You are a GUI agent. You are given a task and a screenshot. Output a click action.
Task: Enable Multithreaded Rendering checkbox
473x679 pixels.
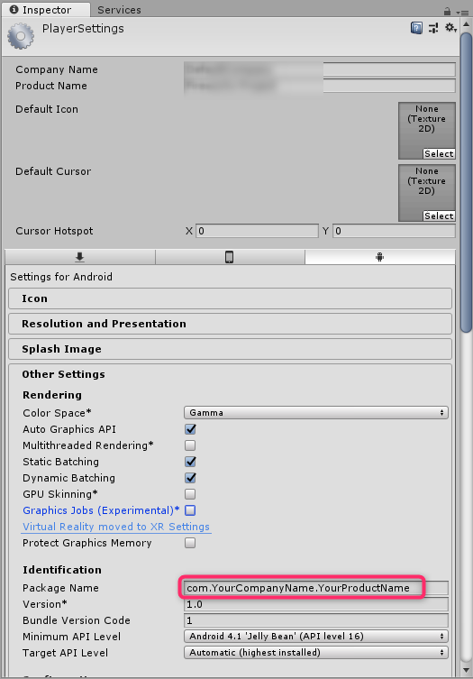tap(190, 445)
